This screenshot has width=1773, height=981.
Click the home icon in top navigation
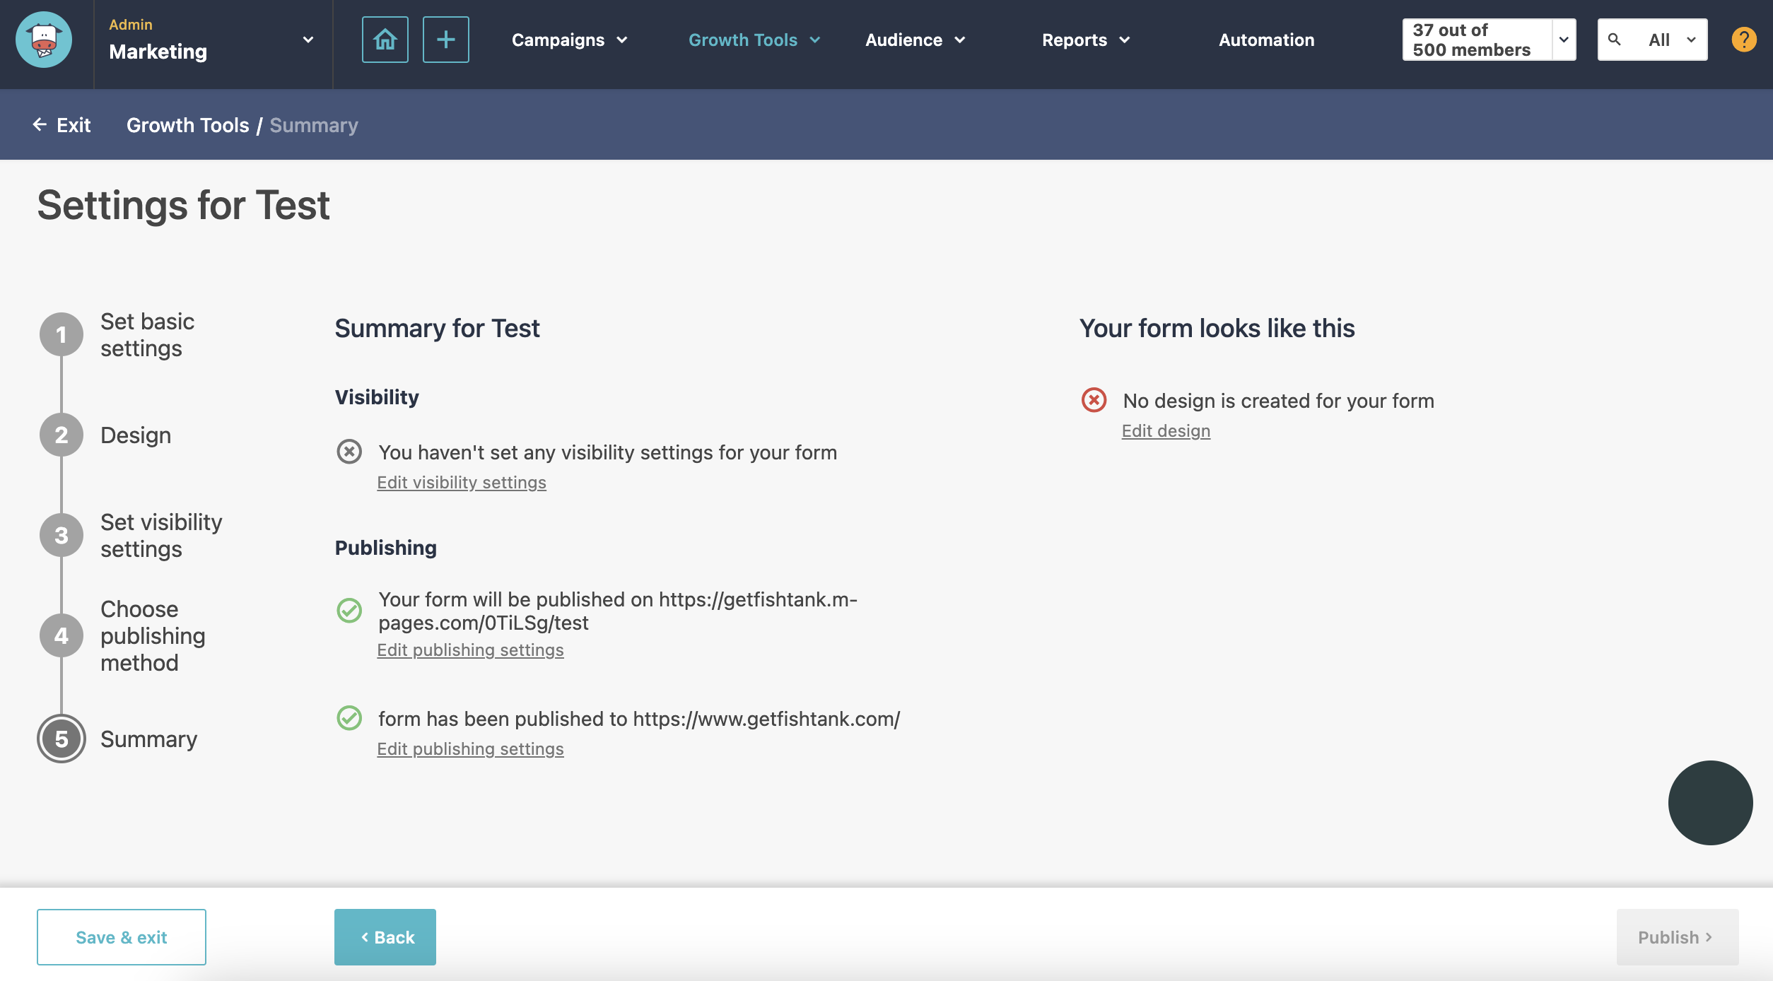click(x=384, y=39)
